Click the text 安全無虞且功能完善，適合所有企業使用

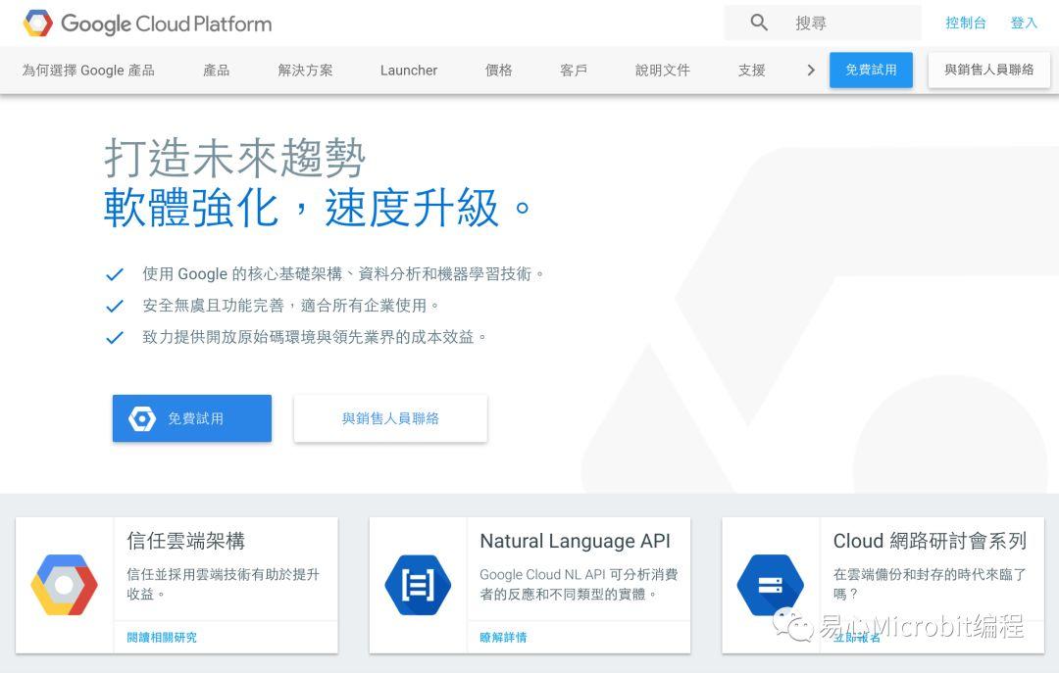[290, 306]
